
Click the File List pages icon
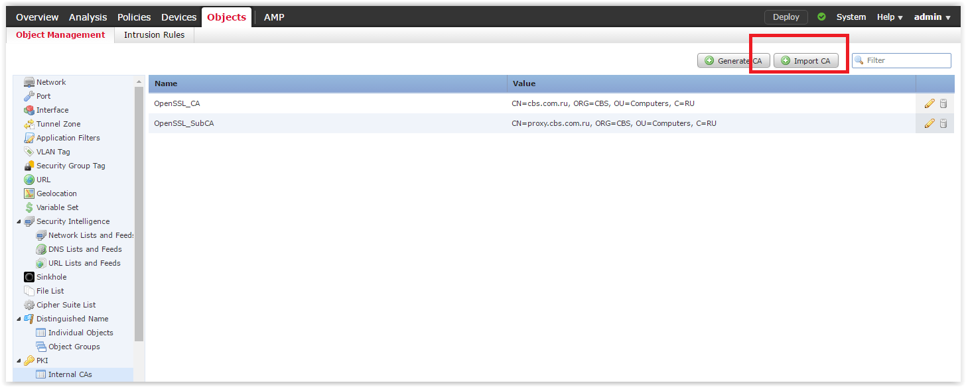pos(29,291)
